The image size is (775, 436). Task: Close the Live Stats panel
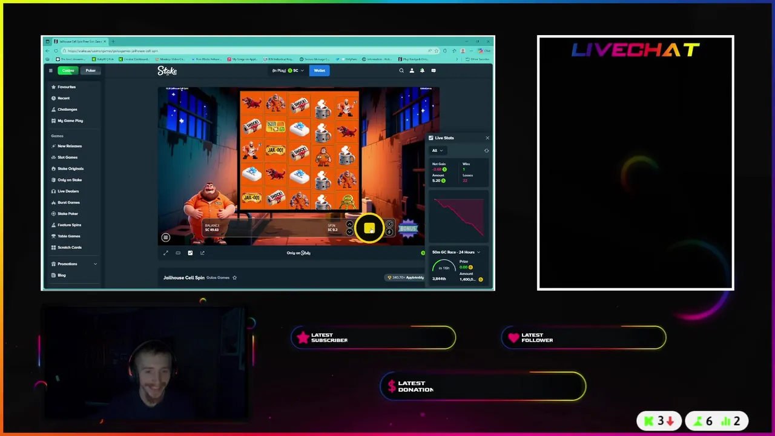pyautogui.click(x=487, y=138)
